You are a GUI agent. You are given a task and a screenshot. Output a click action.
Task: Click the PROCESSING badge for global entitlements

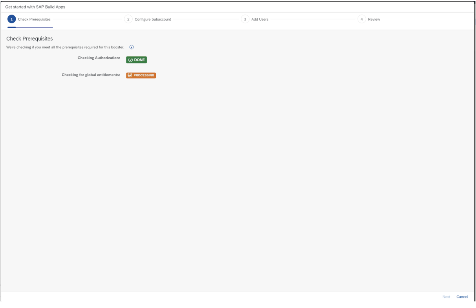click(141, 75)
